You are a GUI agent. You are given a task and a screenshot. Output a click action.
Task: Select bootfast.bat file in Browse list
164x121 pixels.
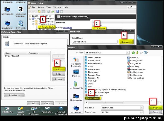pyautogui.click(x=93, y=98)
